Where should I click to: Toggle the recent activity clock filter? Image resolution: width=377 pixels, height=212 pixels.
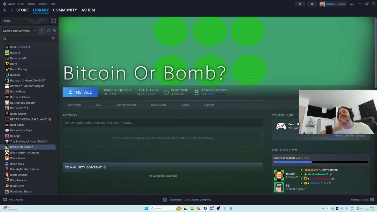coord(49,31)
